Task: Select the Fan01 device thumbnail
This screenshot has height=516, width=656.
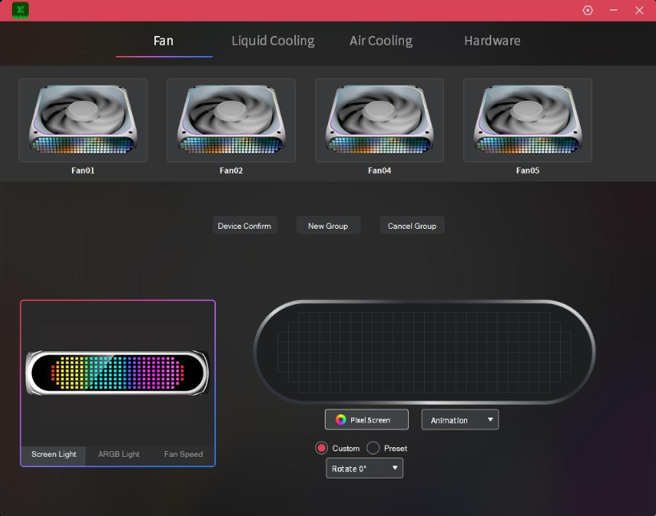Action: click(x=83, y=120)
